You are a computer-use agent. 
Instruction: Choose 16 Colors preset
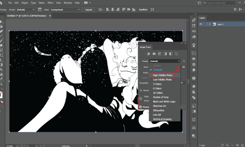[158, 93]
